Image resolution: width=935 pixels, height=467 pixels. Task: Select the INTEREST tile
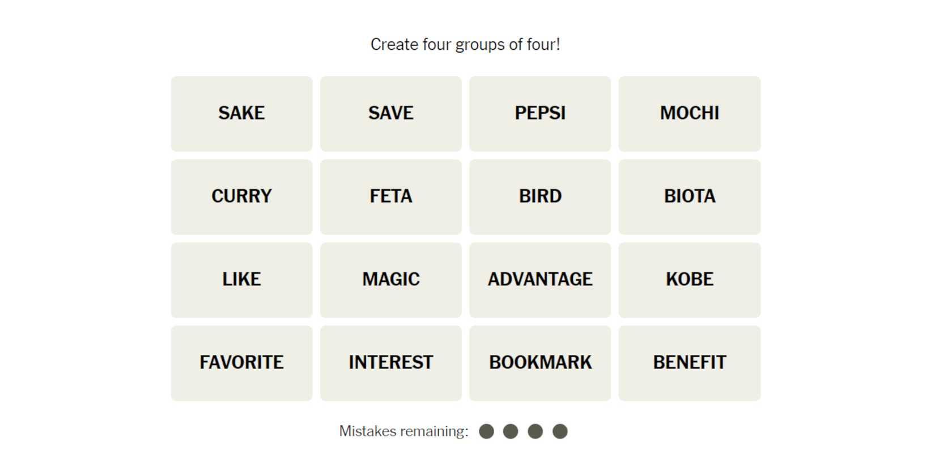(390, 363)
